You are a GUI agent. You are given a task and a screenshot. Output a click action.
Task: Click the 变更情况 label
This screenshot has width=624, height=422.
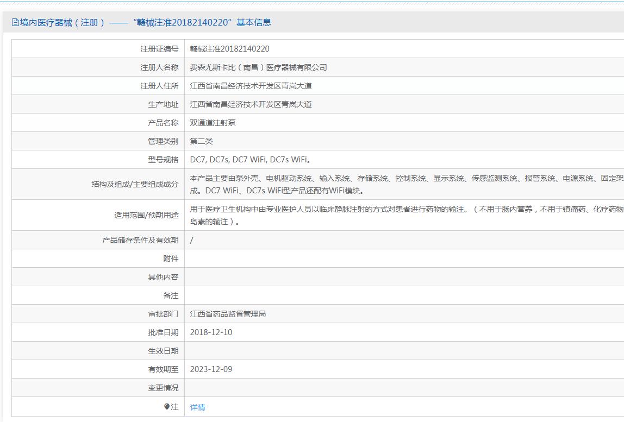[x=163, y=388]
